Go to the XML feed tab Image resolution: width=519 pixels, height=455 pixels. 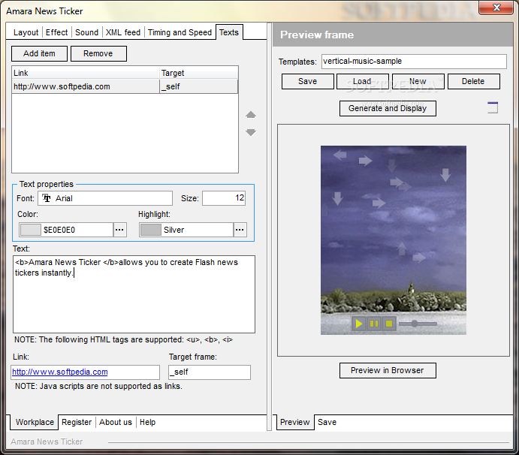click(x=122, y=32)
